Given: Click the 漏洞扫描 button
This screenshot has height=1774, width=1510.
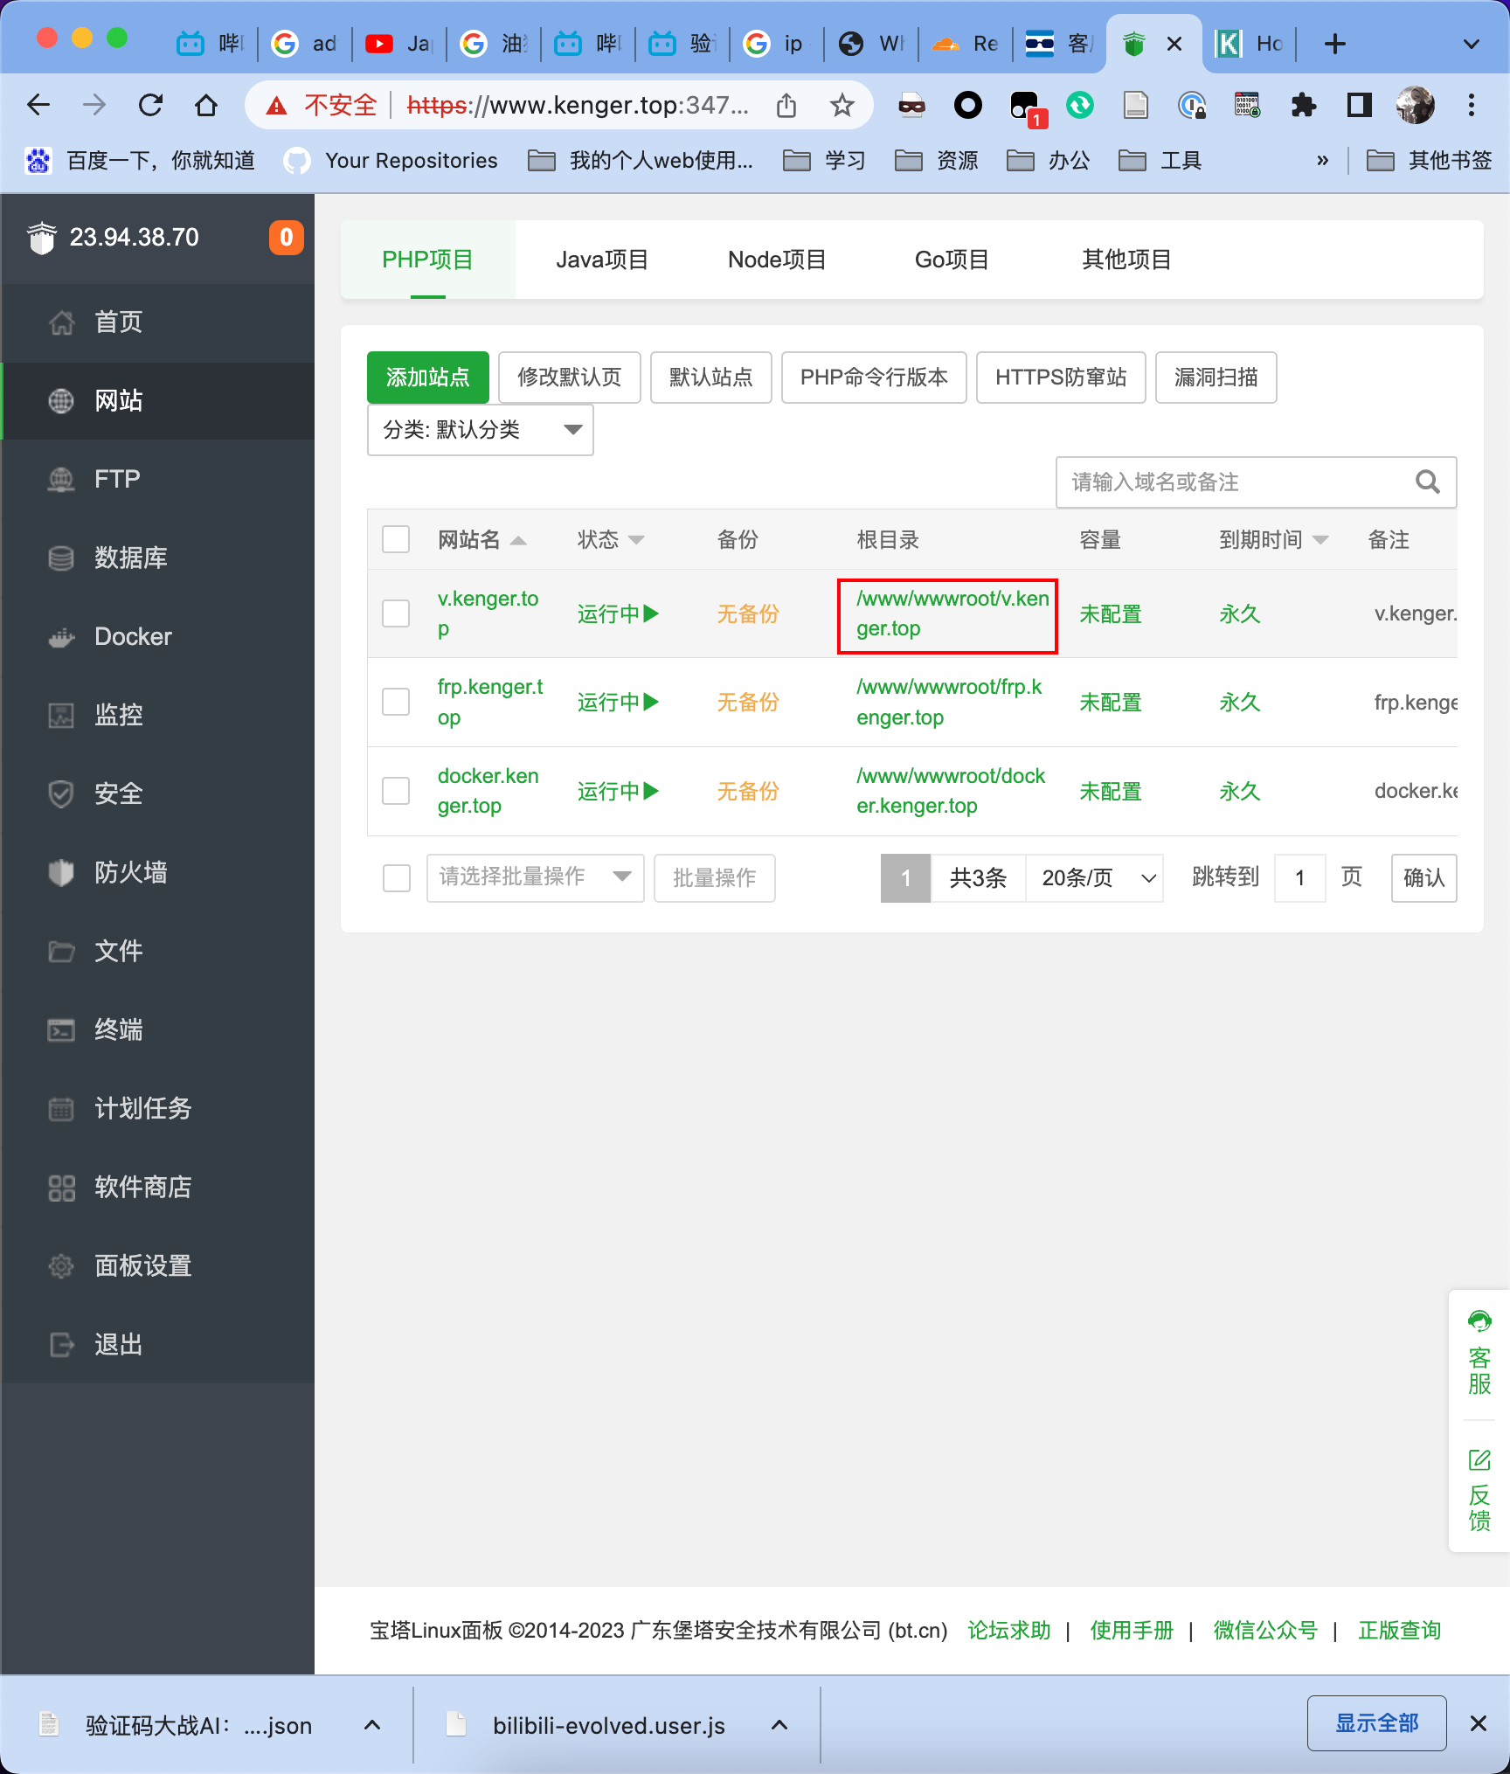Looking at the screenshot, I should pos(1216,378).
